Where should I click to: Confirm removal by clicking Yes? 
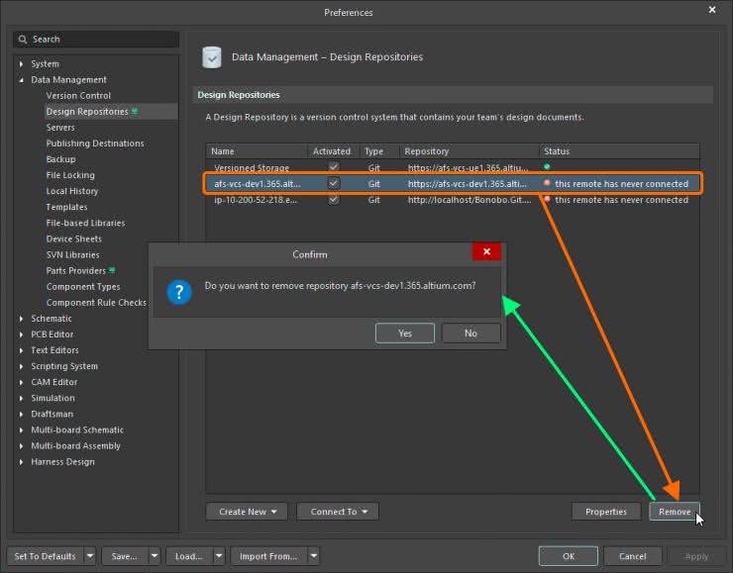(x=405, y=334)
